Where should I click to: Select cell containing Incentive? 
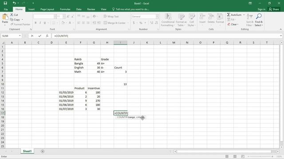tap(94, 88)
